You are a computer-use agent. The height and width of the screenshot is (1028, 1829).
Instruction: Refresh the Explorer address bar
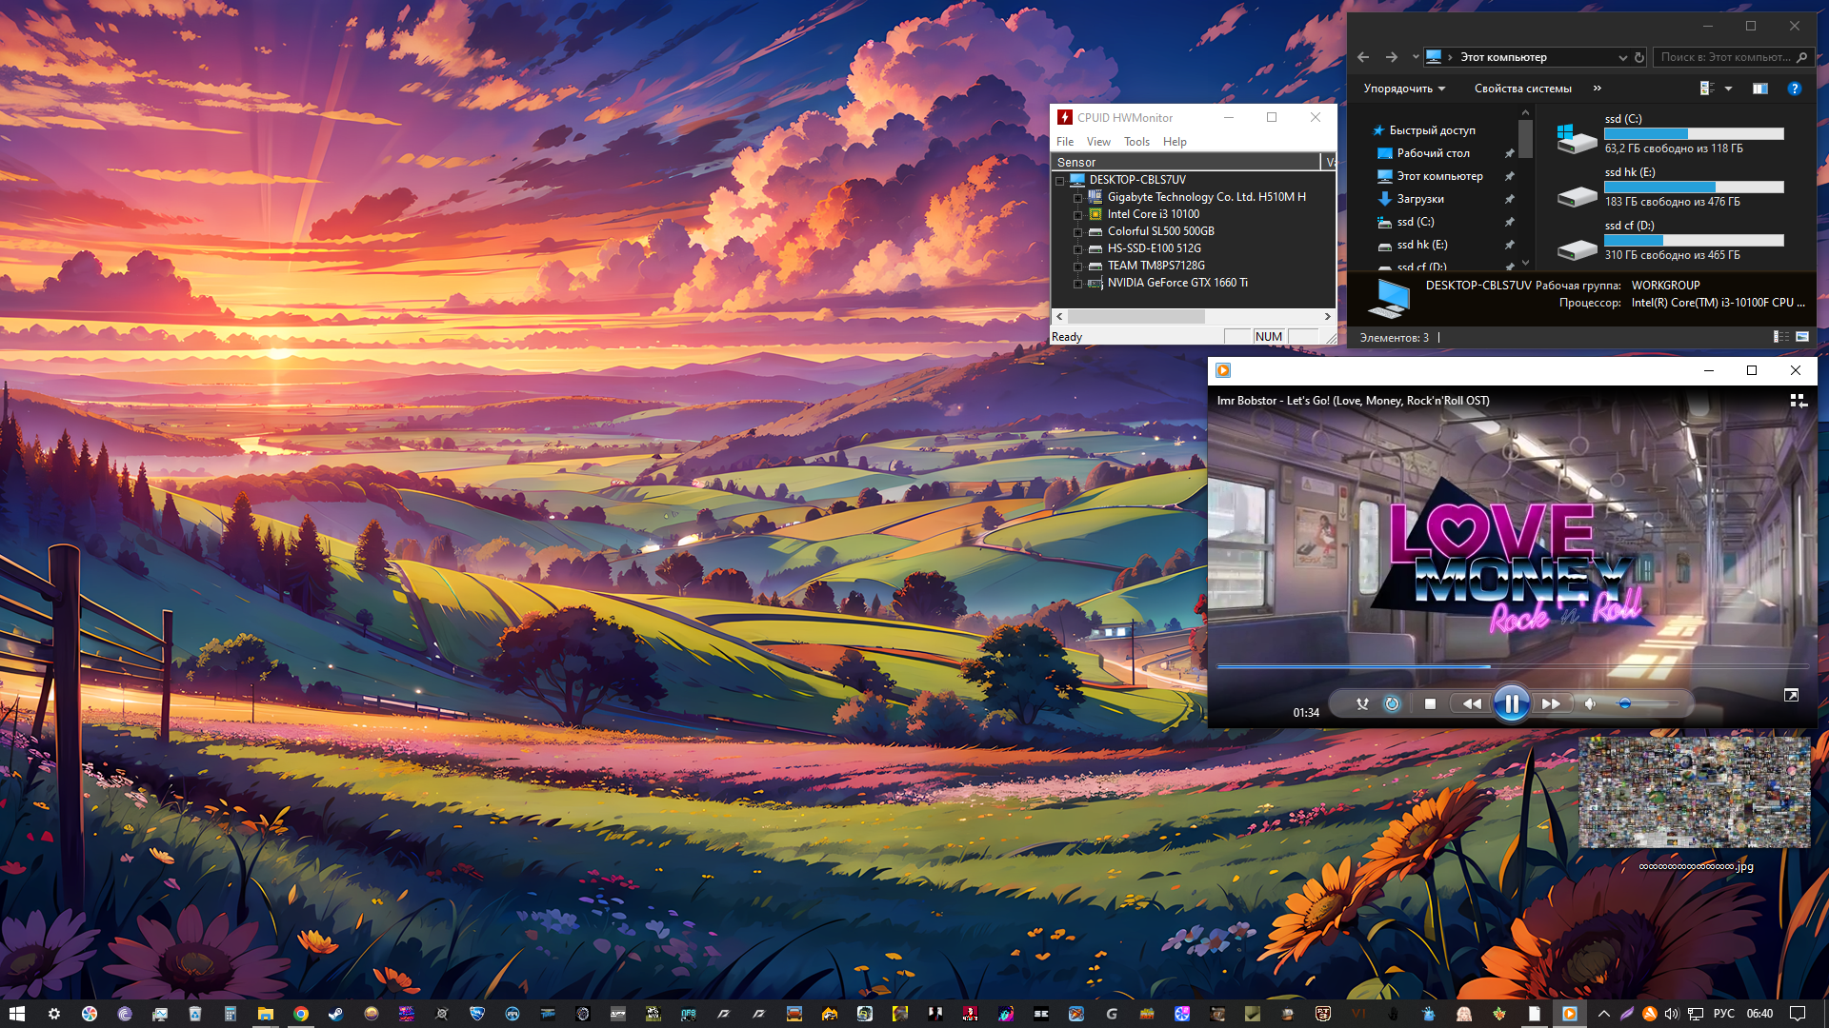[1639, 57]
